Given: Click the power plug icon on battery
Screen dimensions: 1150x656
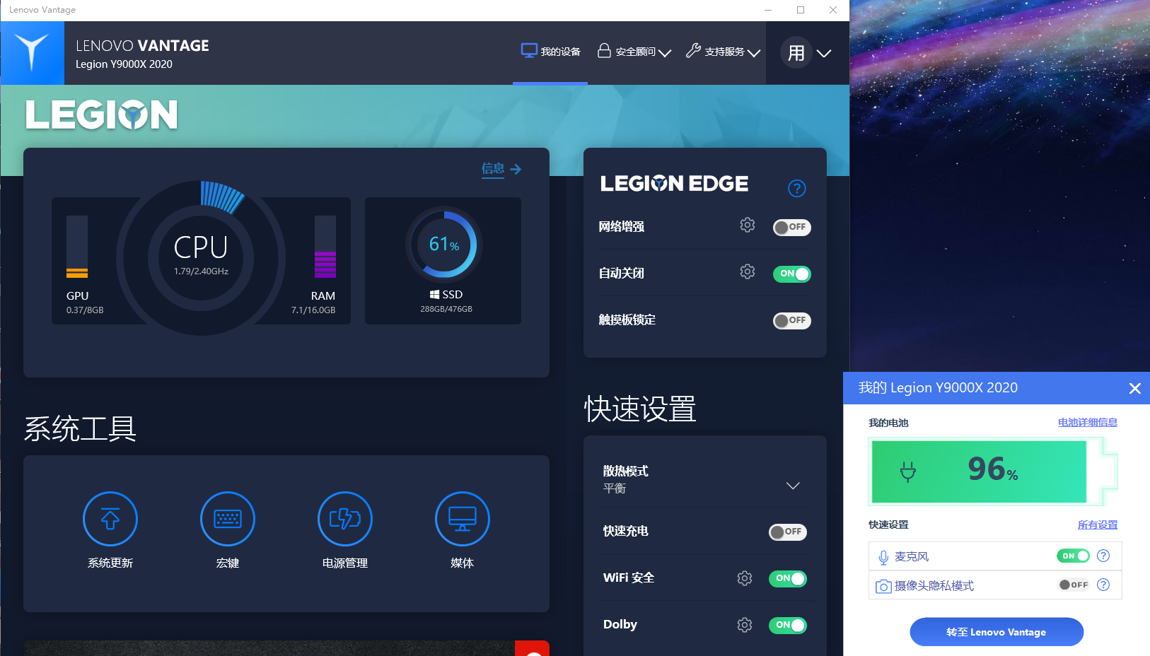Looking at the screenshot, I should coord(908,471).
